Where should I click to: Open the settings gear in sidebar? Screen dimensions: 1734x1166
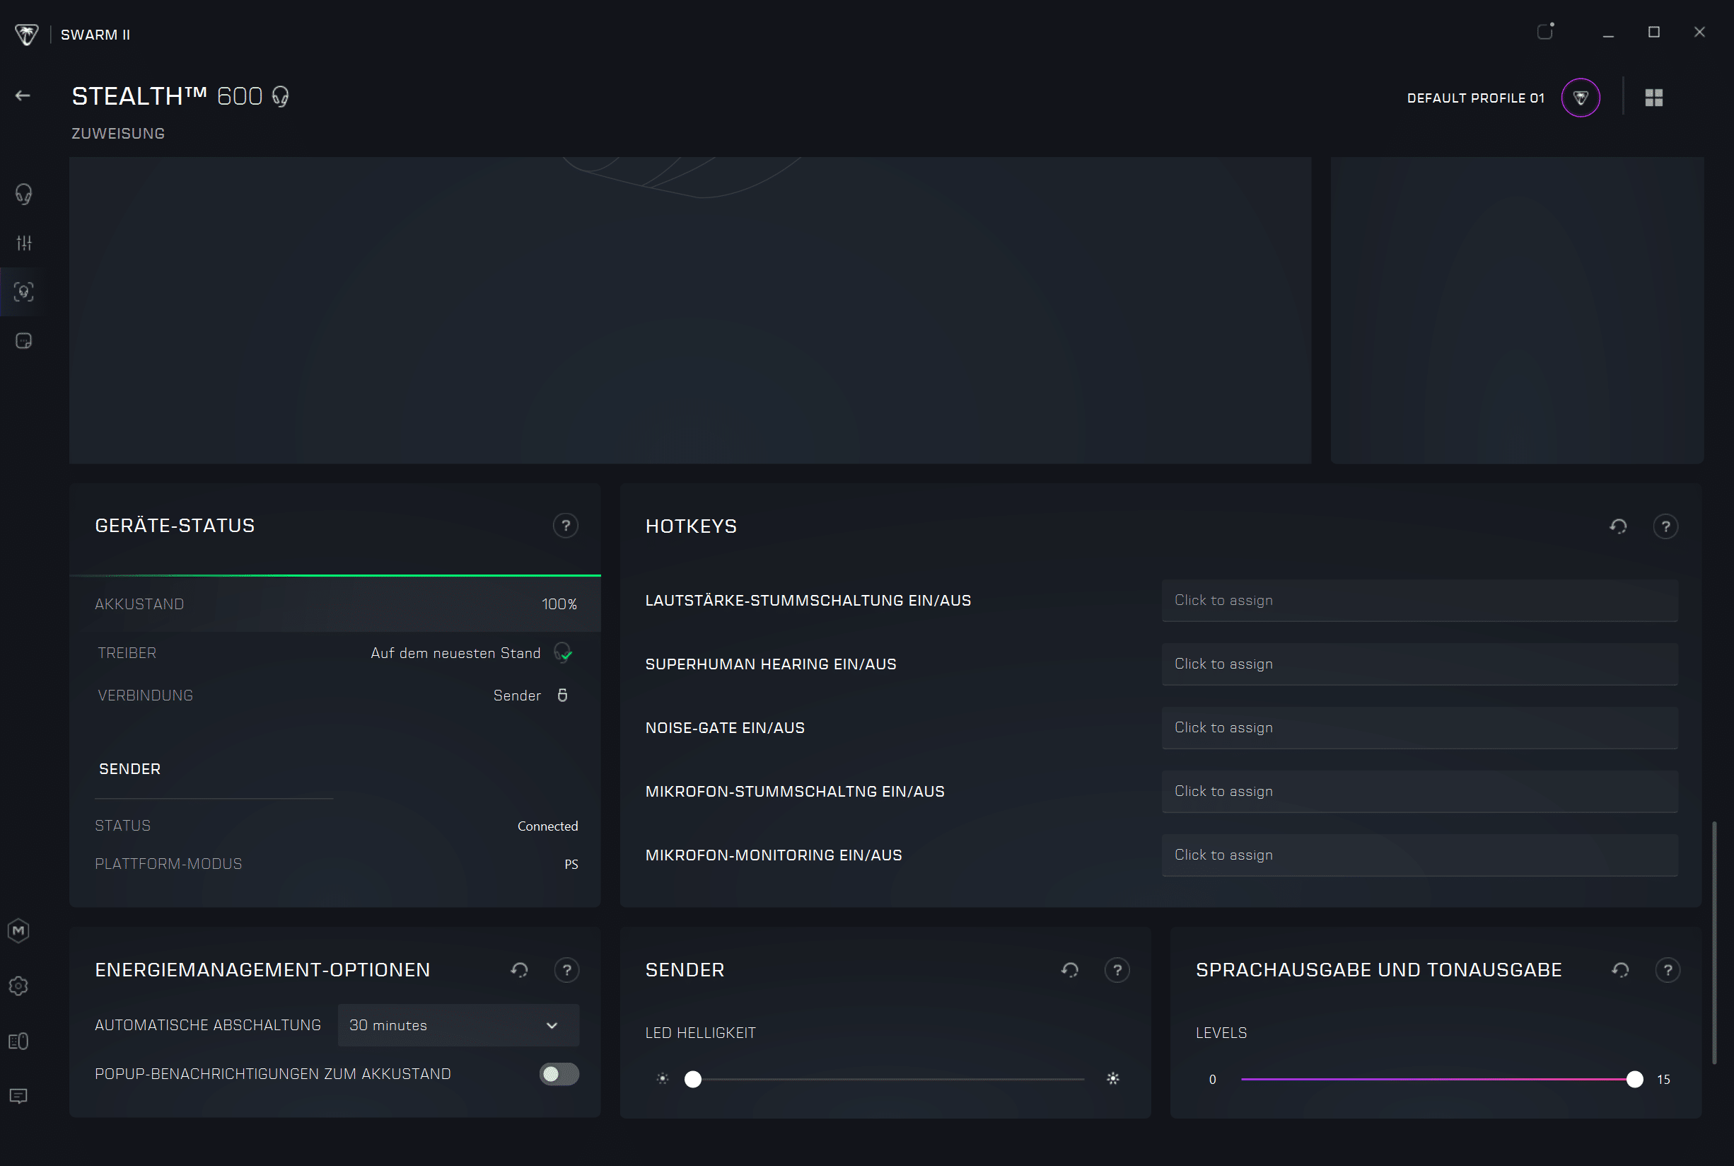tap(18, 986)
